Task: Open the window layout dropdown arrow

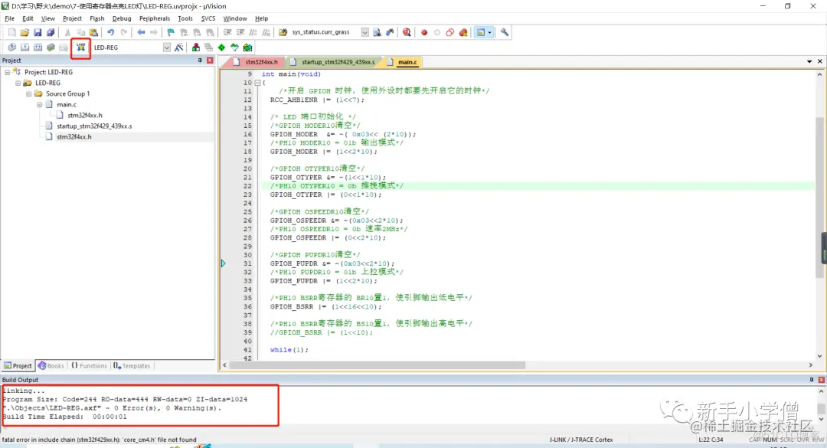Action: (490, 32)
